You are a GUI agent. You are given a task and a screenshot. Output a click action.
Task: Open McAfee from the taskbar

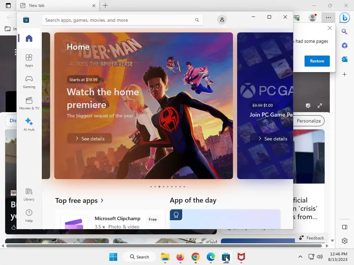tap(241, 257)
